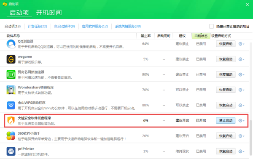The image size is (253, 159).
Task: Open gear settings dropdown for QQ浏览器 row
Action: pos(241,44)
